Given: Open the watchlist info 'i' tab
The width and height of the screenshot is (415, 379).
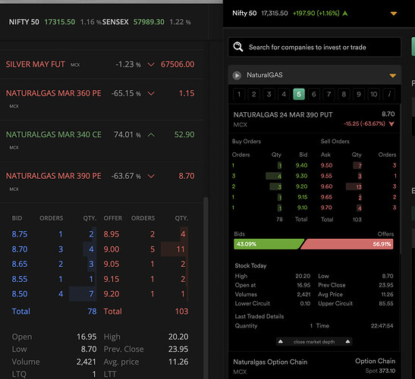Looking at the screenshot, I should (389, 95).
